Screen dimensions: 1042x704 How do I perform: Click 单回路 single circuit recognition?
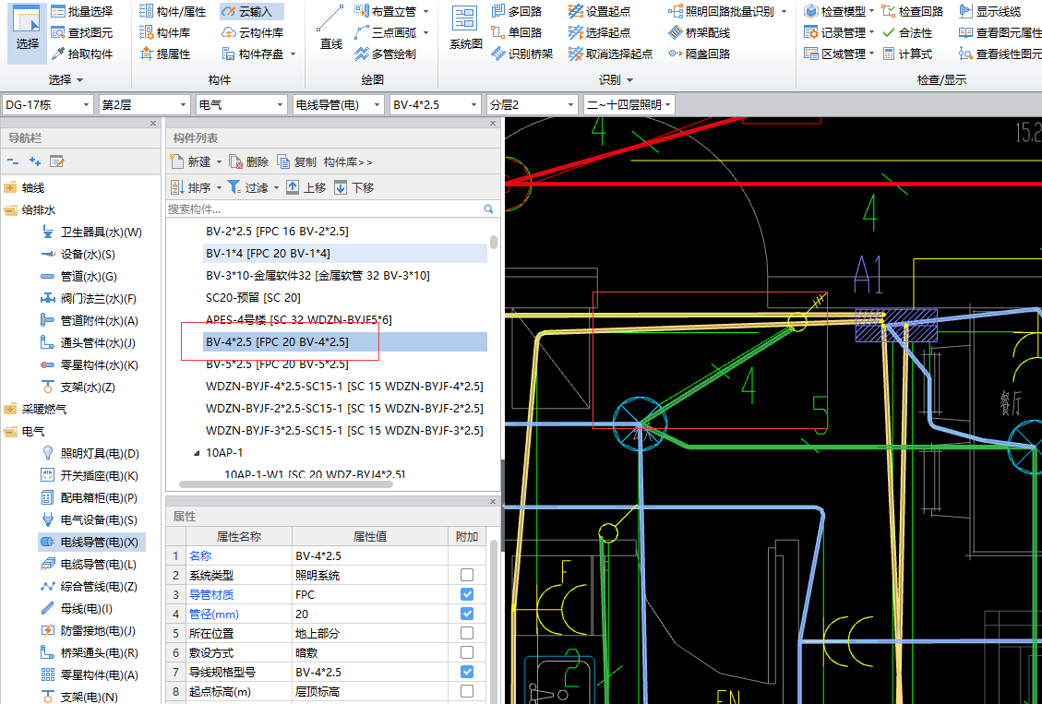517,32
